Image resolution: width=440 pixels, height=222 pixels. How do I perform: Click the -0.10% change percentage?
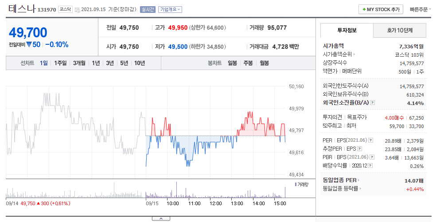pos(57,45)
